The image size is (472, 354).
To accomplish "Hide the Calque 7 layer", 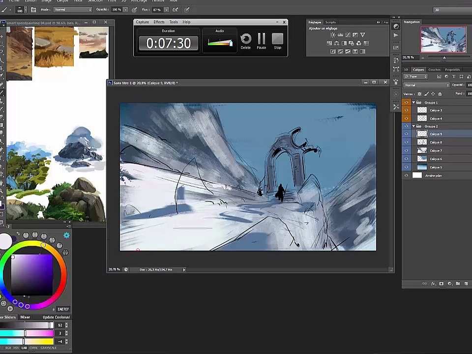I will click(x=407, y=150).
